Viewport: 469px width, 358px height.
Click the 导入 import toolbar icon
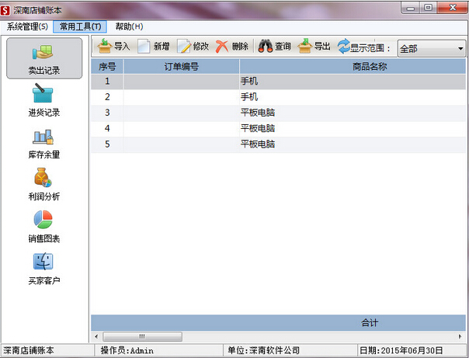pos(105,46)
